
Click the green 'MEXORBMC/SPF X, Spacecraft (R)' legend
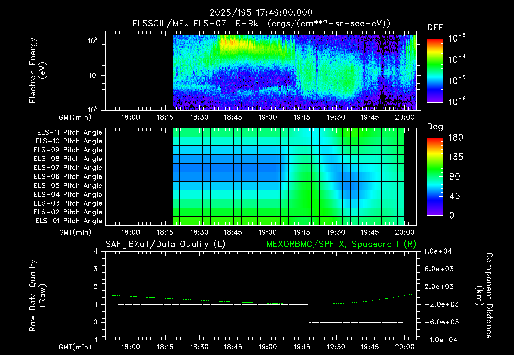click(341, 244)
